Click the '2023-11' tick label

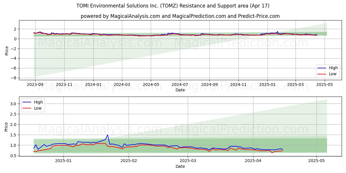(64, 85)
